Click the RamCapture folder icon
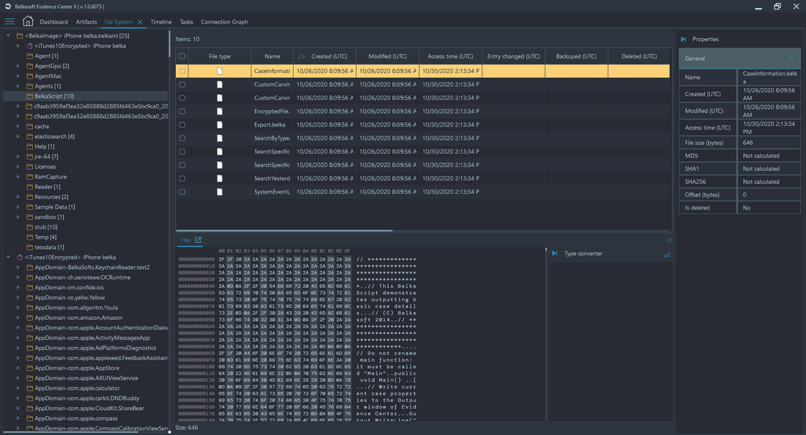The height and width of the screenshot is (435, 806). point(30,176)
